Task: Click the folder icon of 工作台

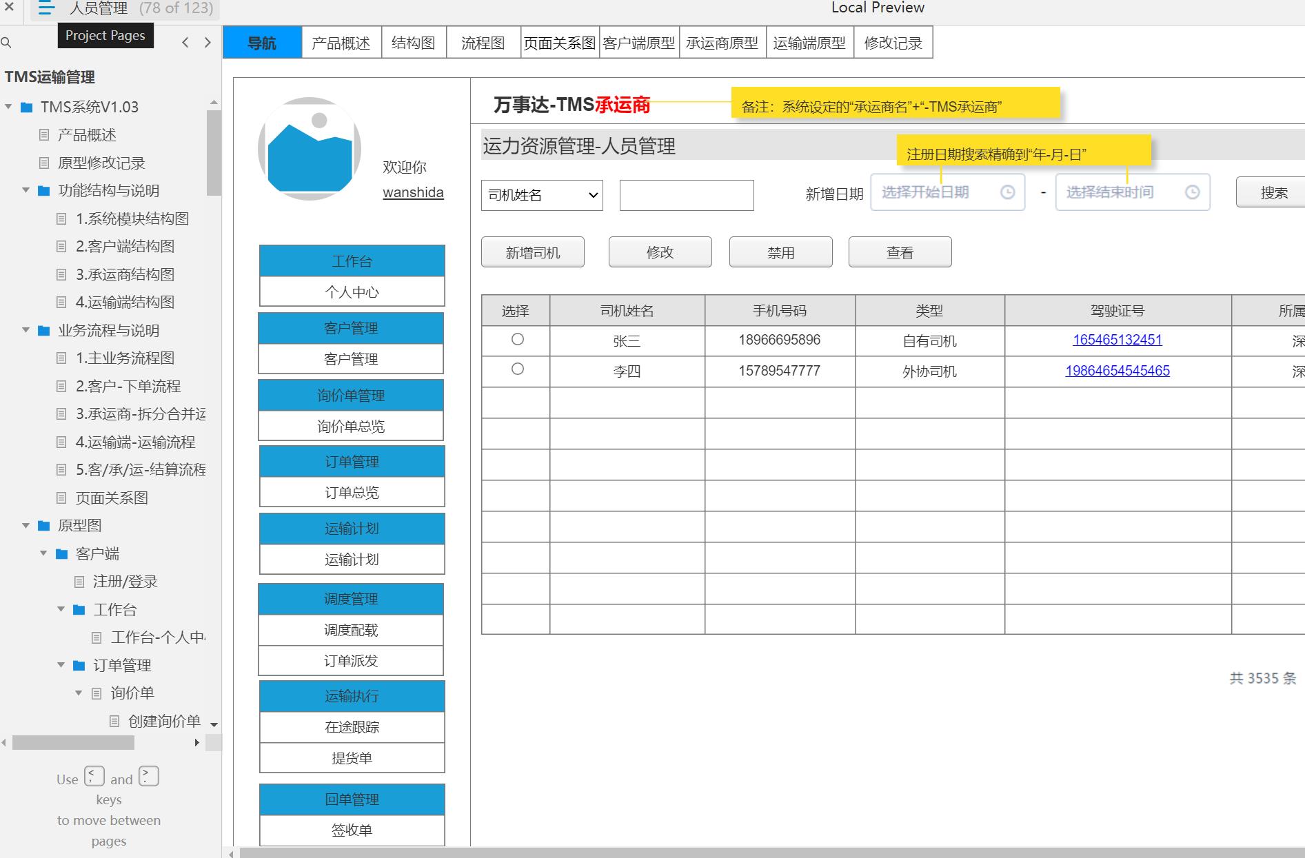Action: click(79, 610)
